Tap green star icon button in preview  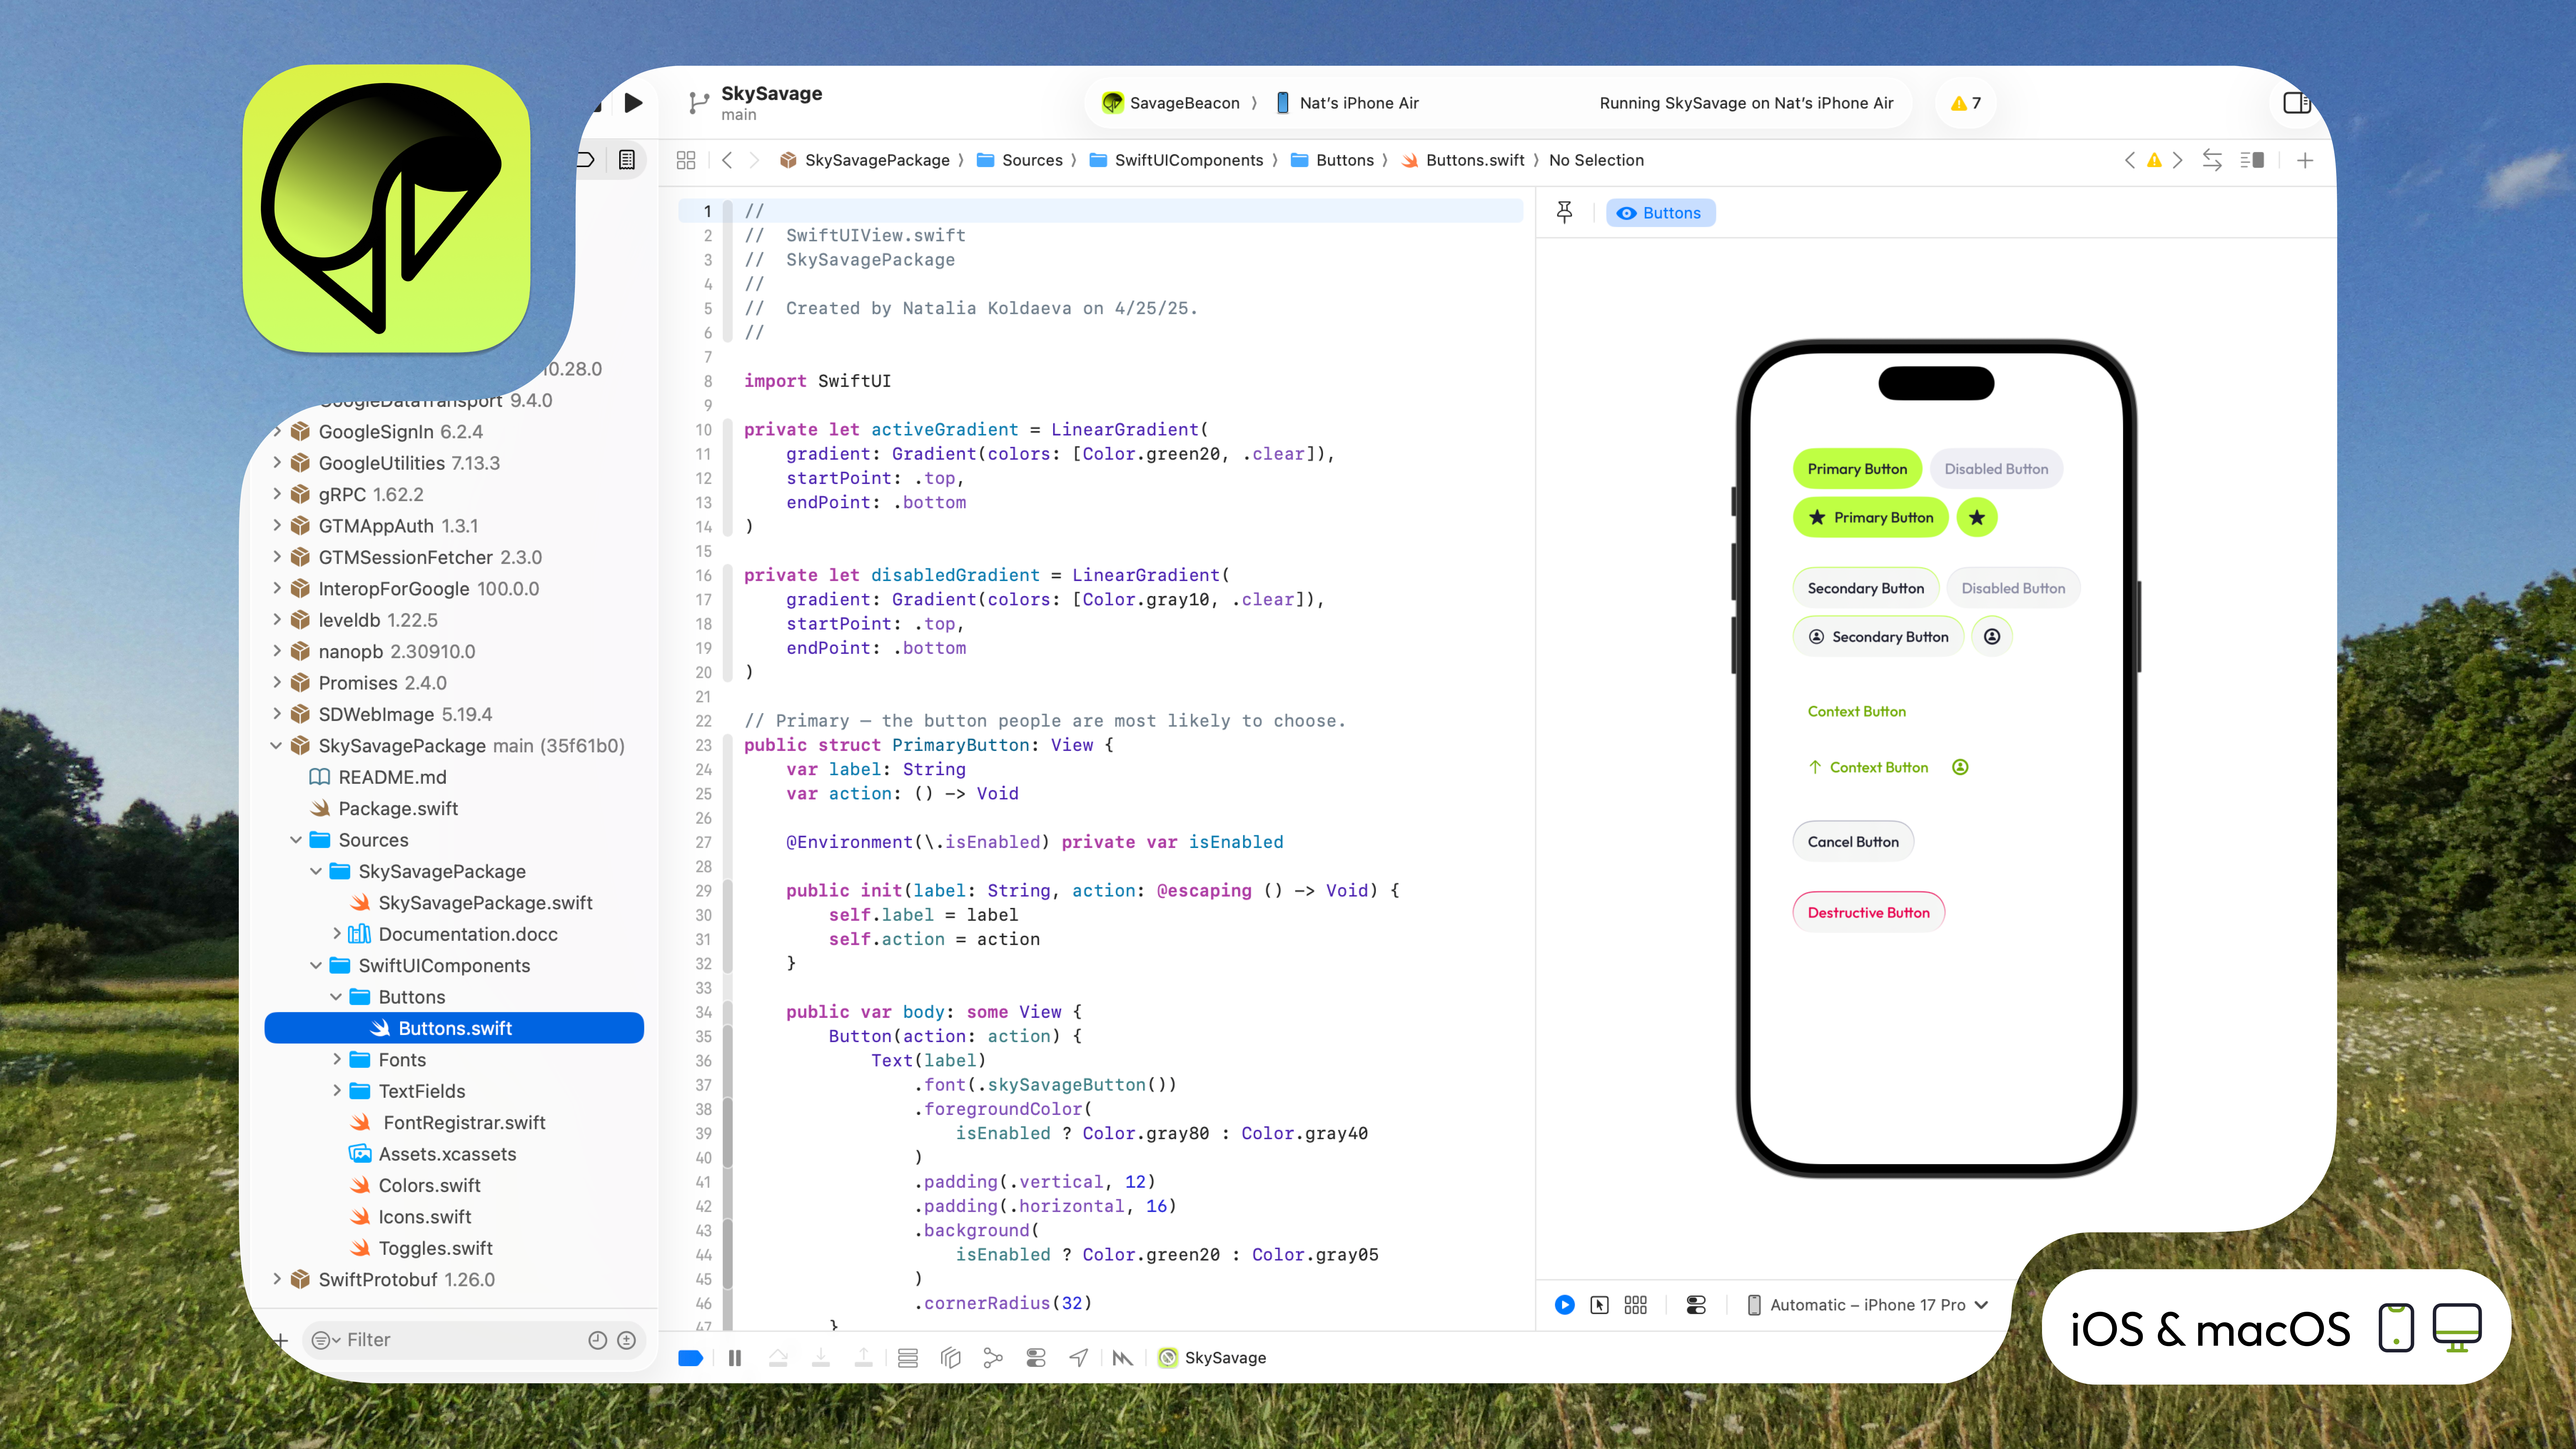pyautogui.click(x=1977, y=517)
